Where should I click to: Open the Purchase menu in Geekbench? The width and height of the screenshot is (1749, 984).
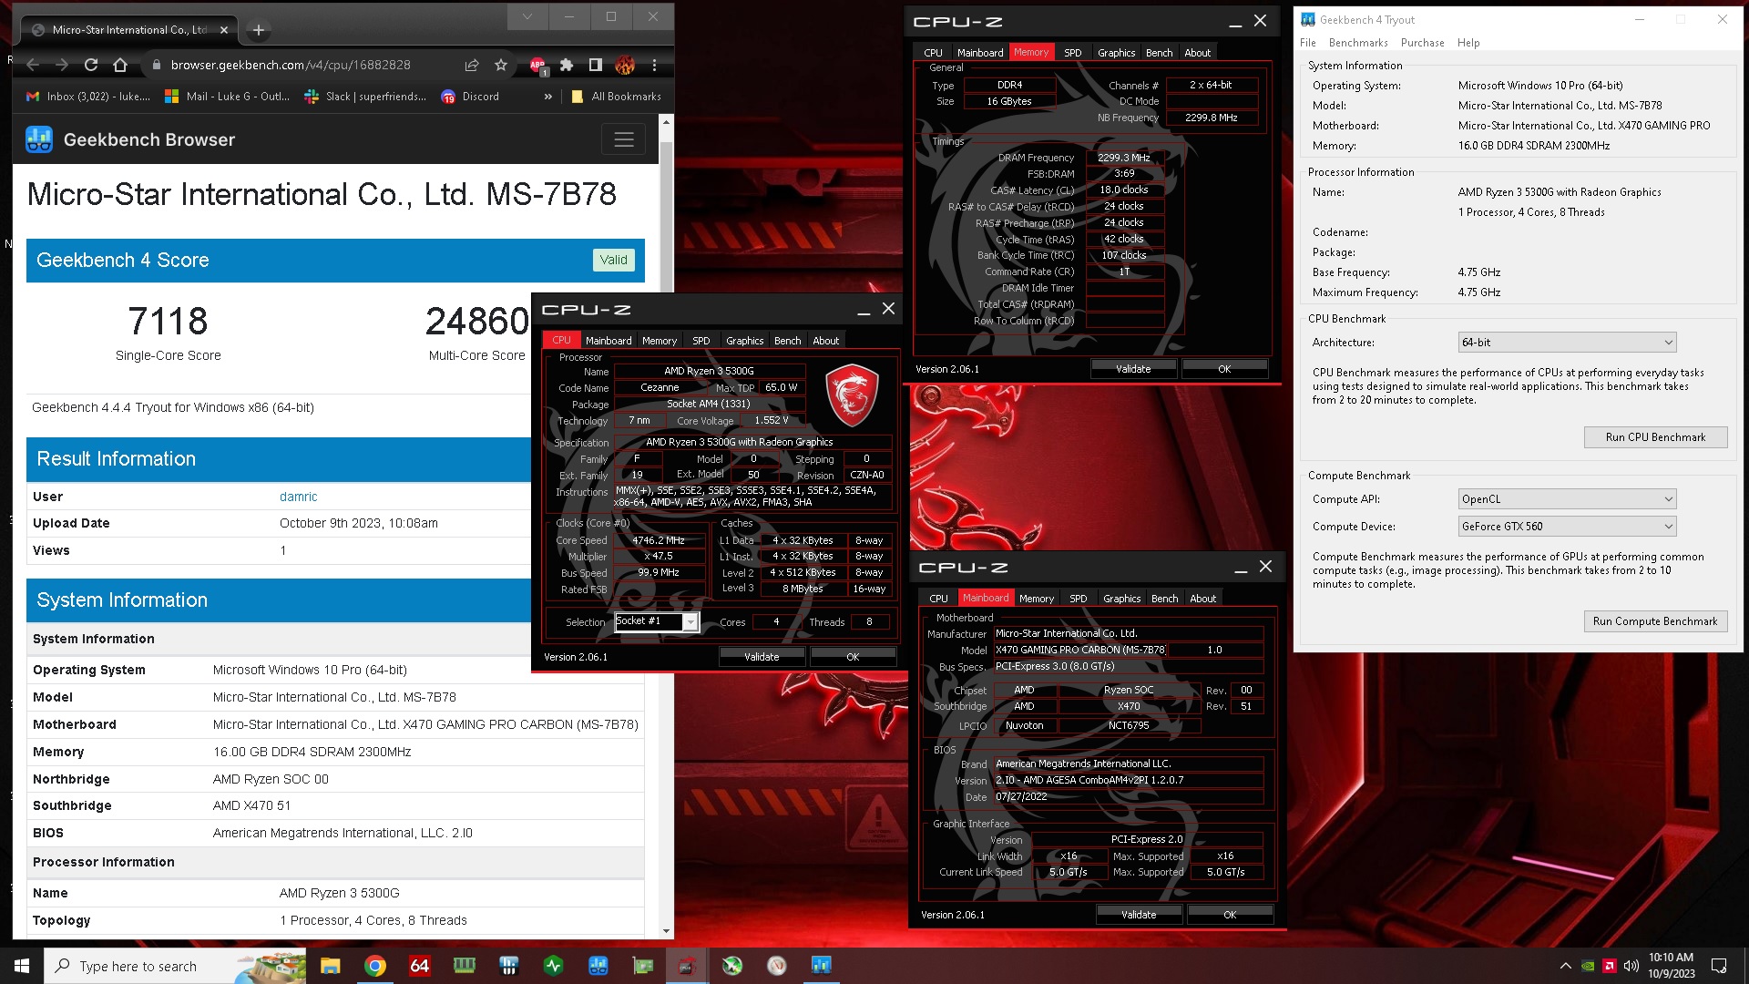pyautogui.click(x=1422, y=43)
